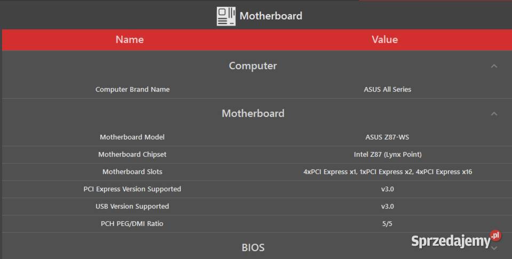Open the Sprzedajemy.pl watermark logo
The width and height of the screenshot is (512, 259).
[x=456, y=240]
